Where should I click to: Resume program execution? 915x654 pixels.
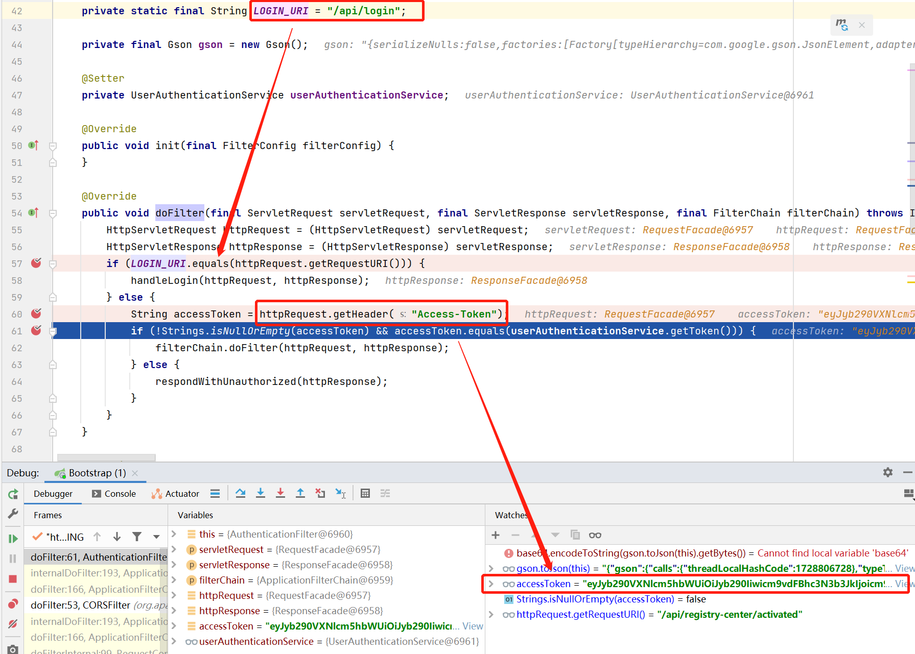pos(13,539)
